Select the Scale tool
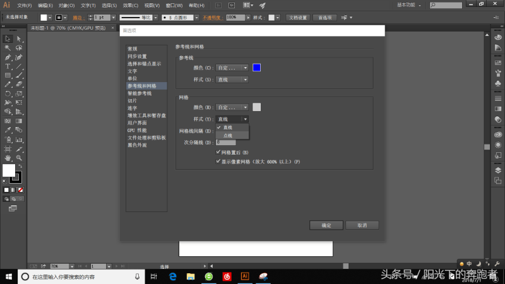The image size is (505, 284). (x=19, y=93)
